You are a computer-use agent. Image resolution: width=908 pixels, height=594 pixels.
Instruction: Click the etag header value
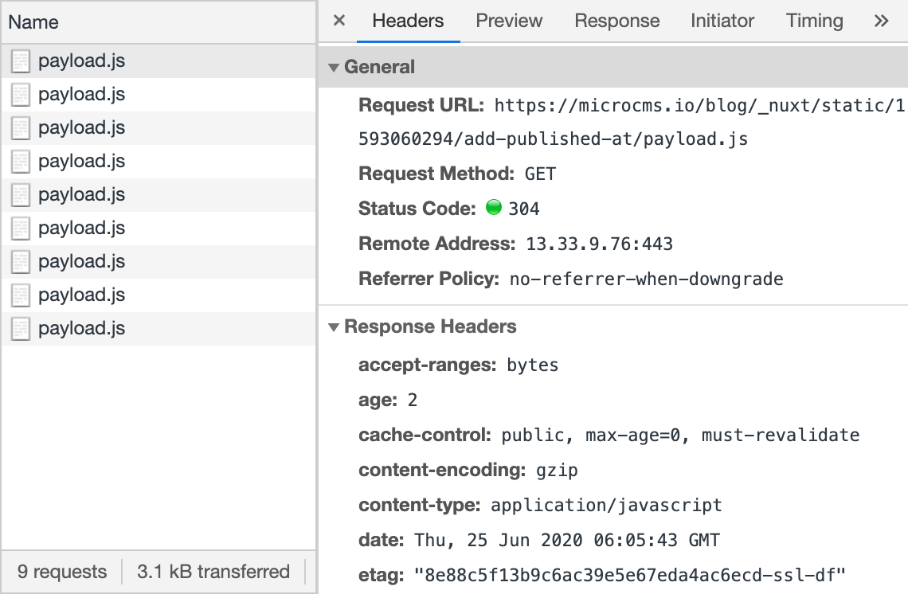(x=628, y=575)
